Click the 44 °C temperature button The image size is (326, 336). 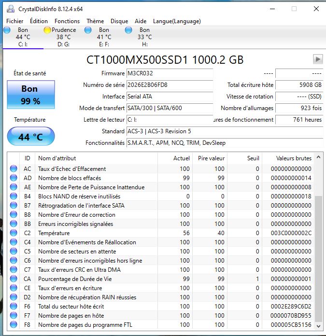coord(31,136)
